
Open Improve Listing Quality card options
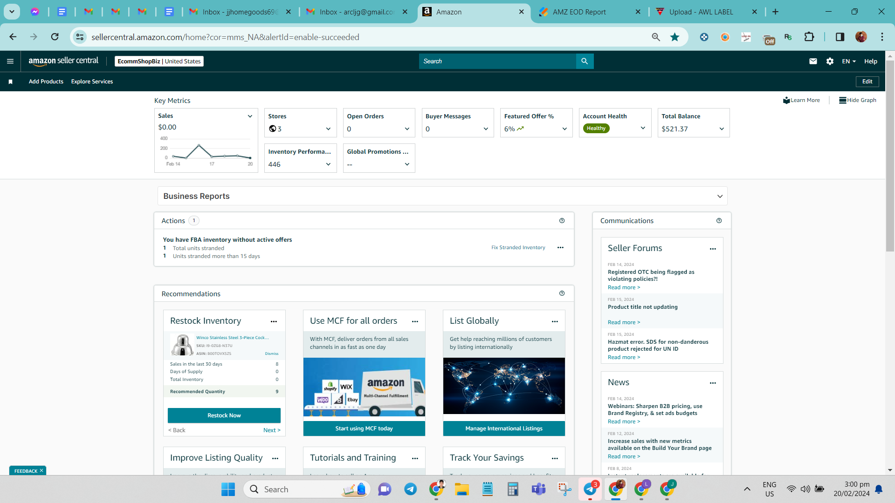(275, 459)
